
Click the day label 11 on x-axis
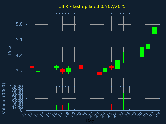(x=24, y=115)
